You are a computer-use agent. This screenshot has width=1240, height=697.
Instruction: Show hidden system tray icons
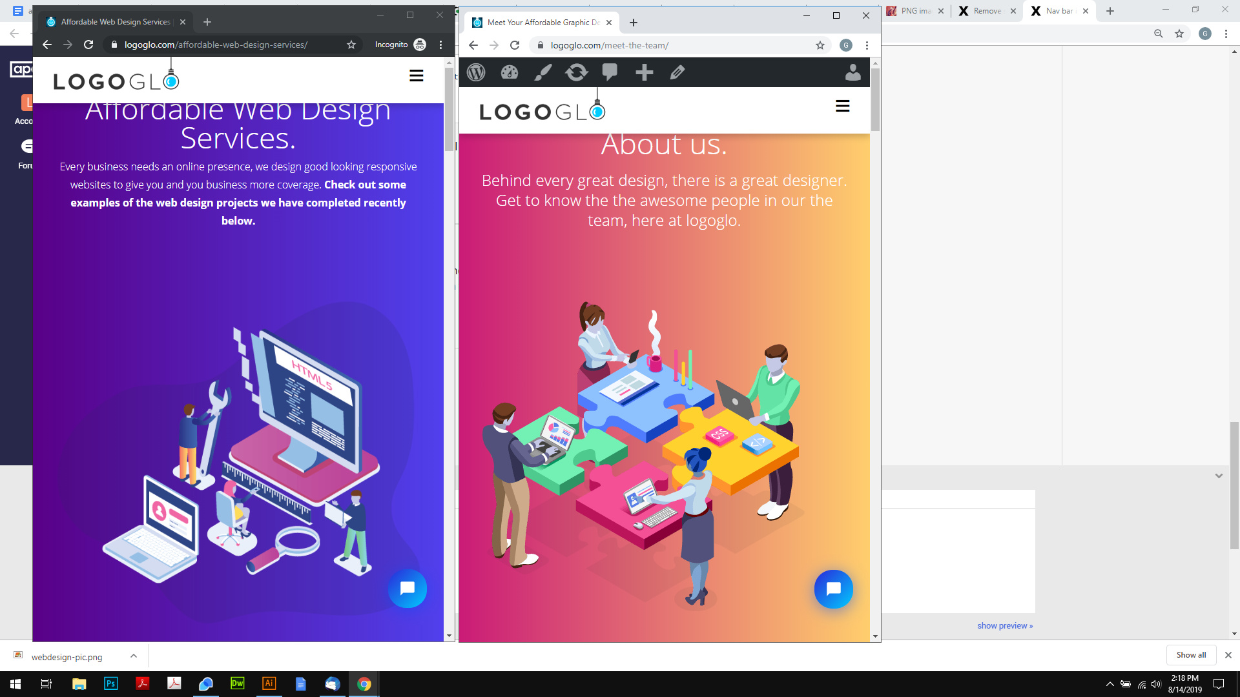[1110, 684]
